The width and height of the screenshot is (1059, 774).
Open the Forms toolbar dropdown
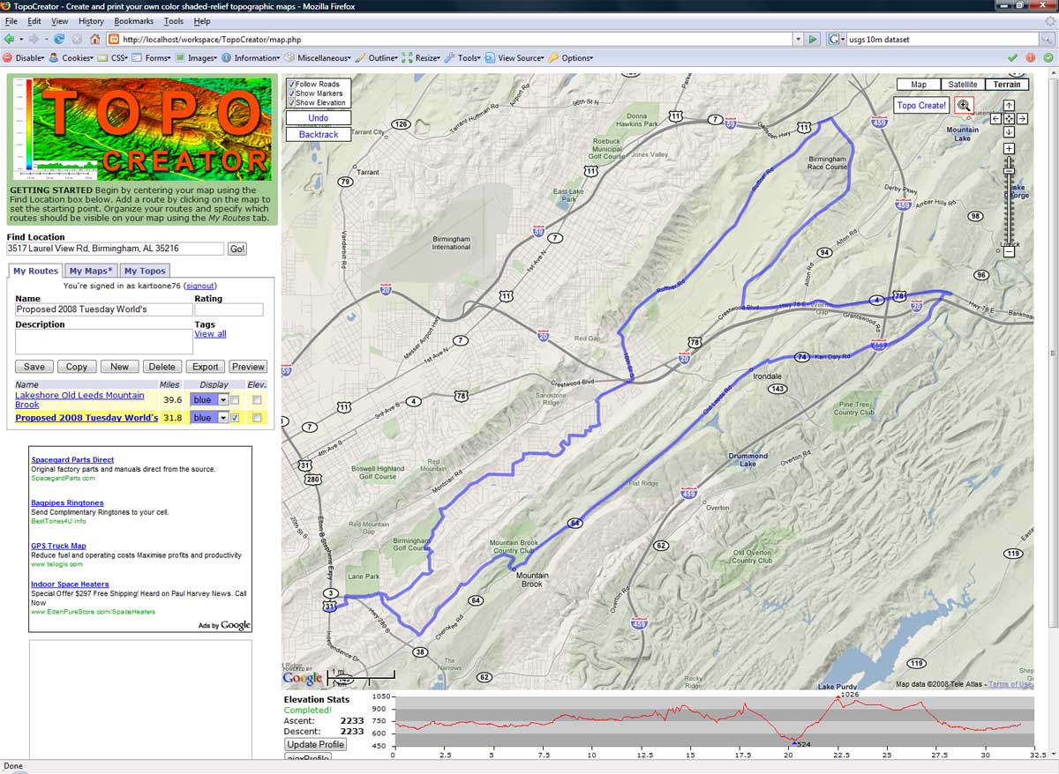point(153,57)
